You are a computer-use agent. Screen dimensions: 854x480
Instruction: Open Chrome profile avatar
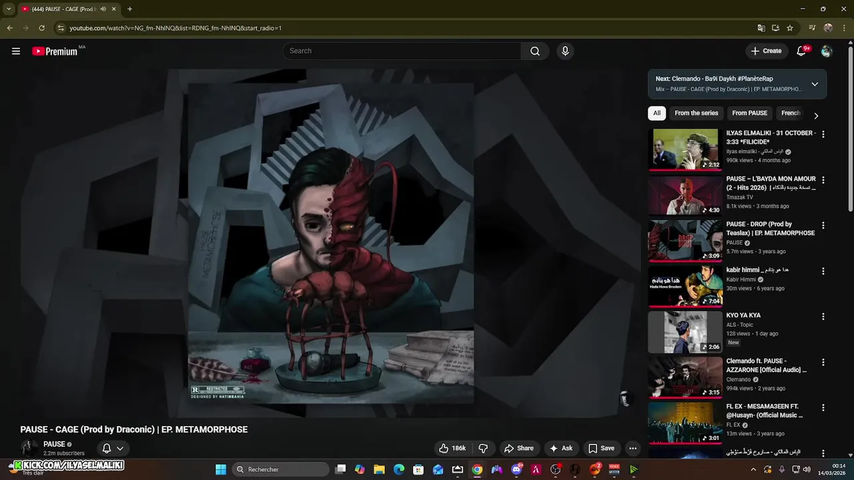coord(828,28)
